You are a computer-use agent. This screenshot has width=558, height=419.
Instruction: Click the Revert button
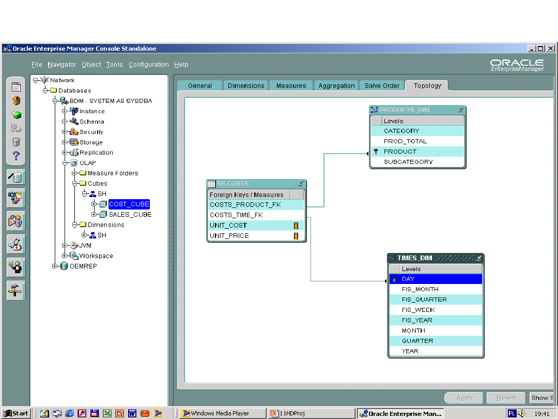click(506, 398)
